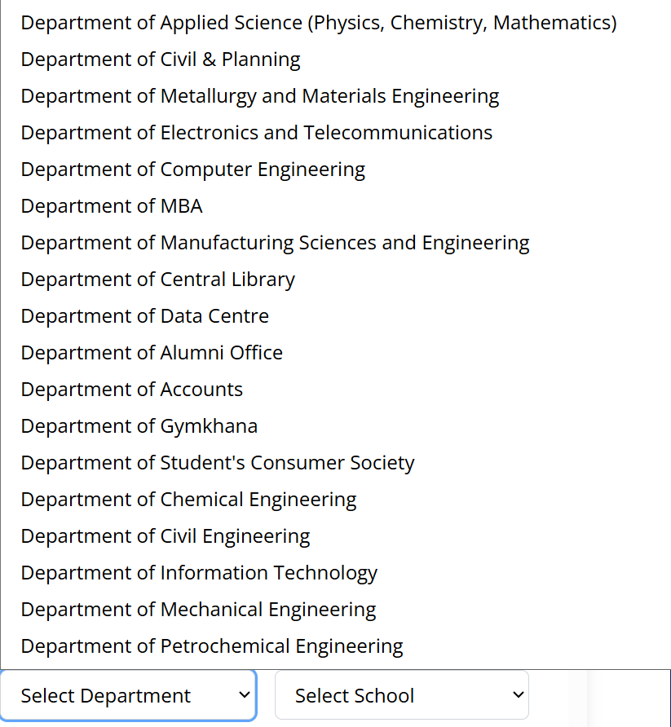The width and height of the screenshot is (671, 727).
Task: Pick Department of Alumni Office
Action: [152, 353]
